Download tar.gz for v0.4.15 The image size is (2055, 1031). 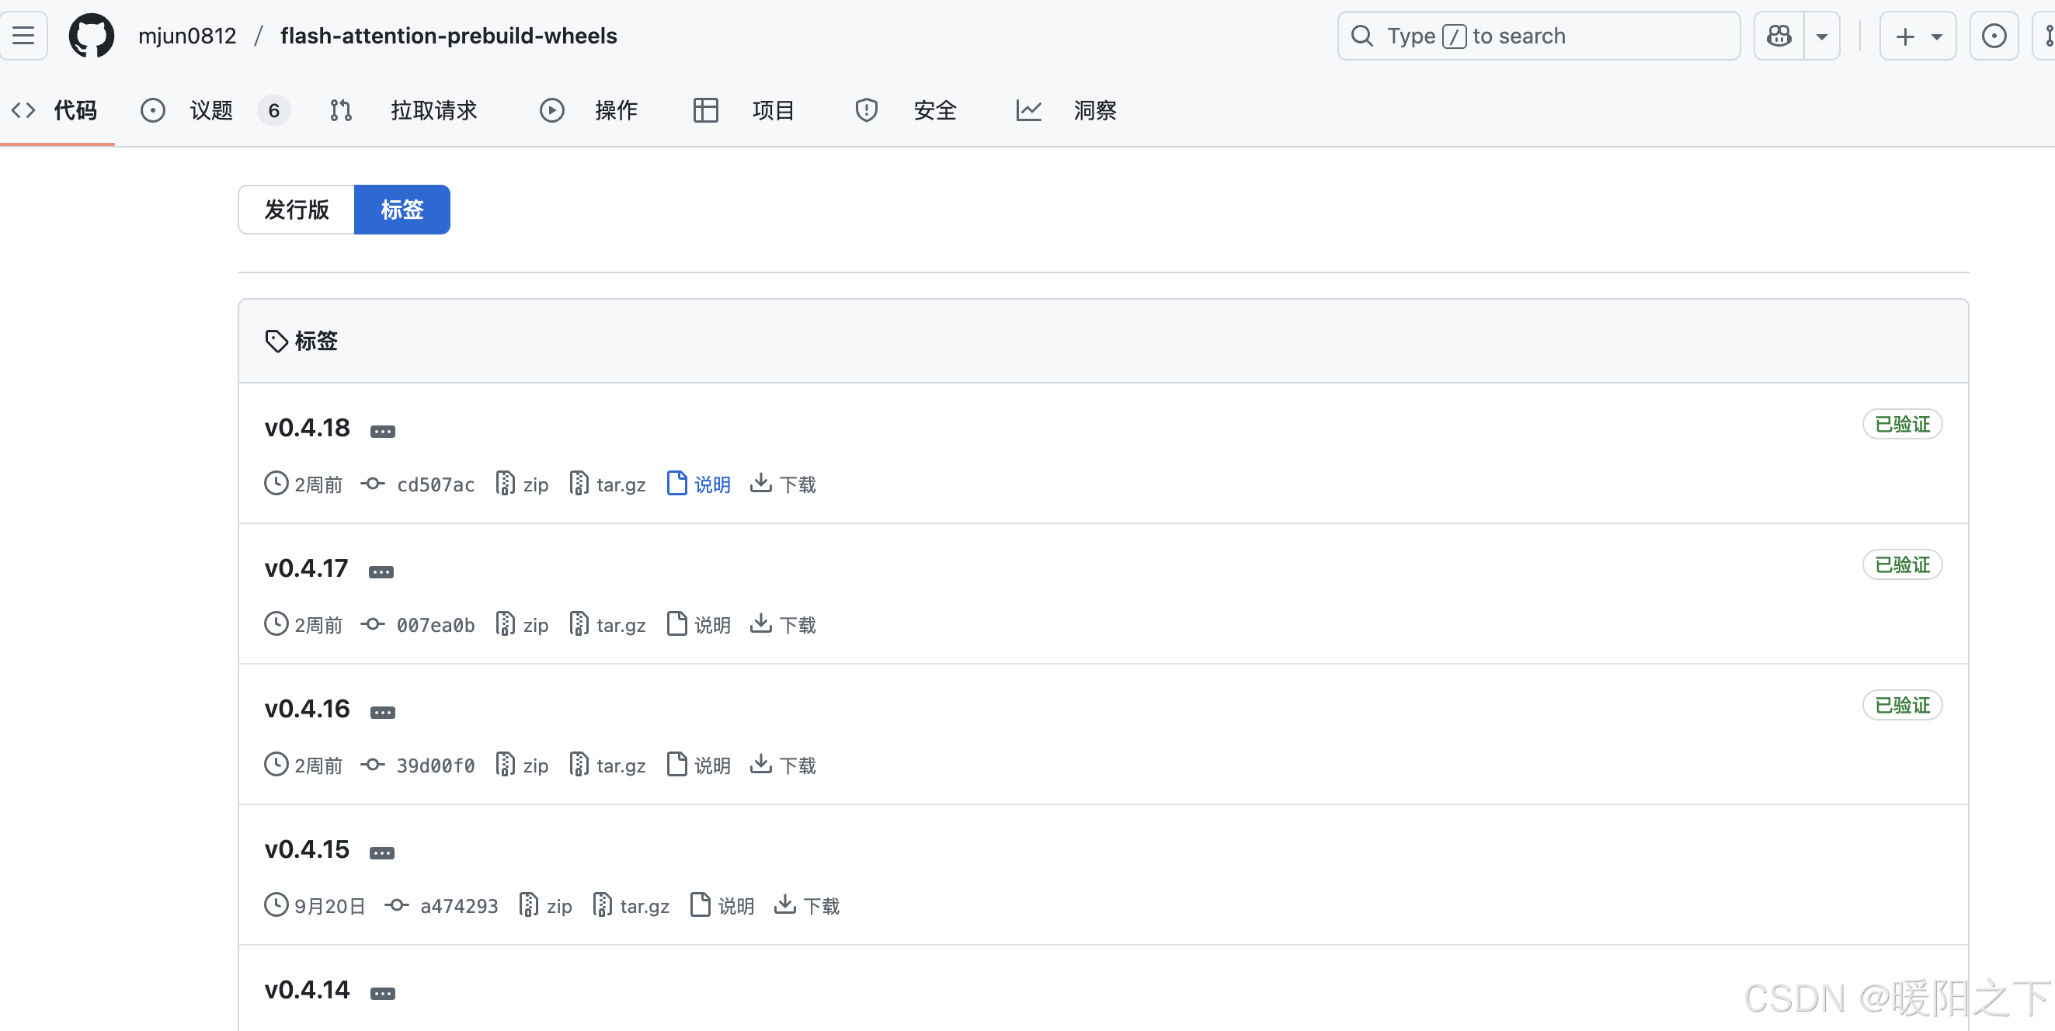pos(643,905)
